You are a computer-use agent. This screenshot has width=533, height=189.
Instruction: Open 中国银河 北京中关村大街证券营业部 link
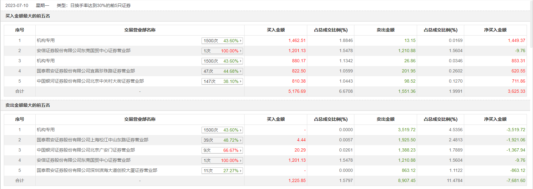[x=90, y=81]
